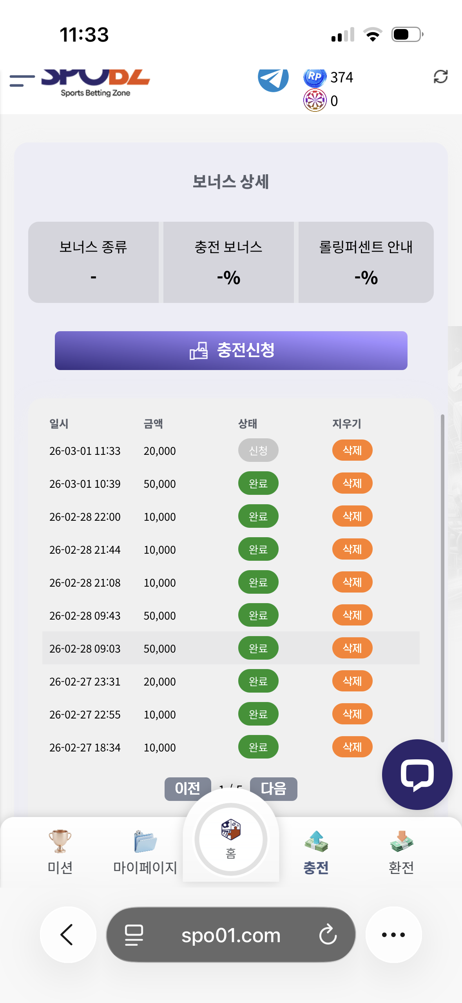Go to previous page with 이전
The height and width of the screenshot is (1003, 462).
(x=187, y=788)
